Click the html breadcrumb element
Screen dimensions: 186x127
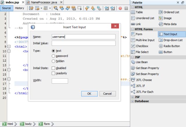[x=8, y=124]
